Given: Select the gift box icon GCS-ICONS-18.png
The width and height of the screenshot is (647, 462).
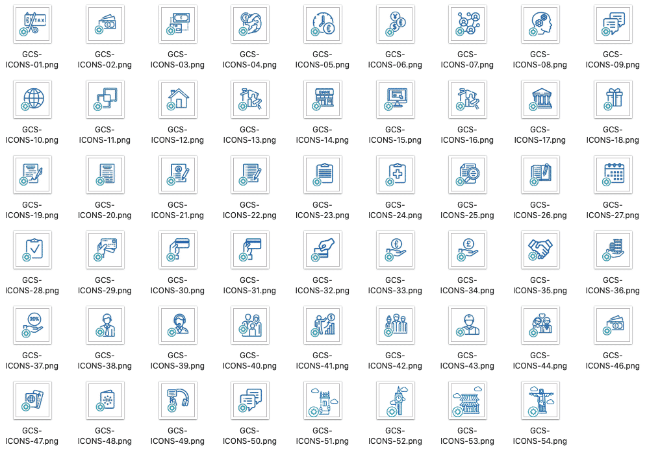Looking at the screenshot, I should pos(613,99).
